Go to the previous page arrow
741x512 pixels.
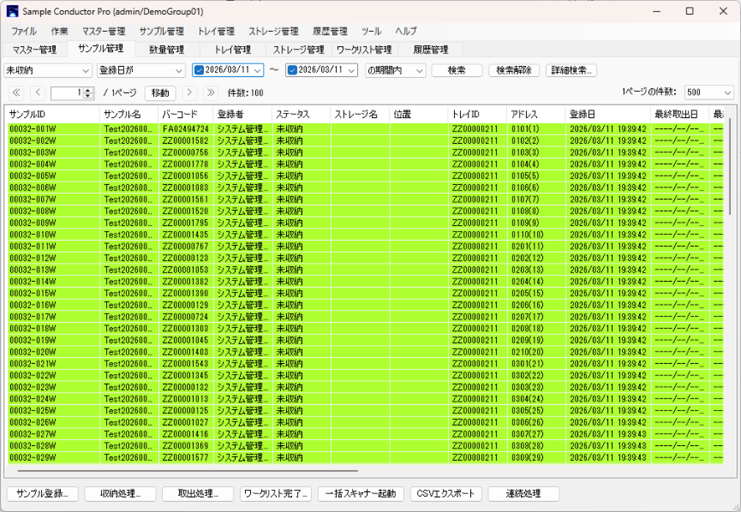pos(38,93)
